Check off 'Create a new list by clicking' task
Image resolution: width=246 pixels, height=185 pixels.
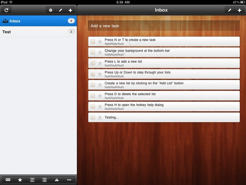(x=93, y=85)
